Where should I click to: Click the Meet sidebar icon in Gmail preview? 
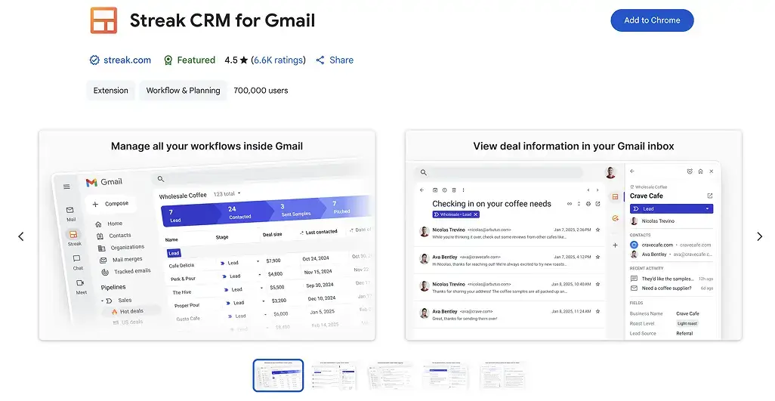click(x=80, y=283)
